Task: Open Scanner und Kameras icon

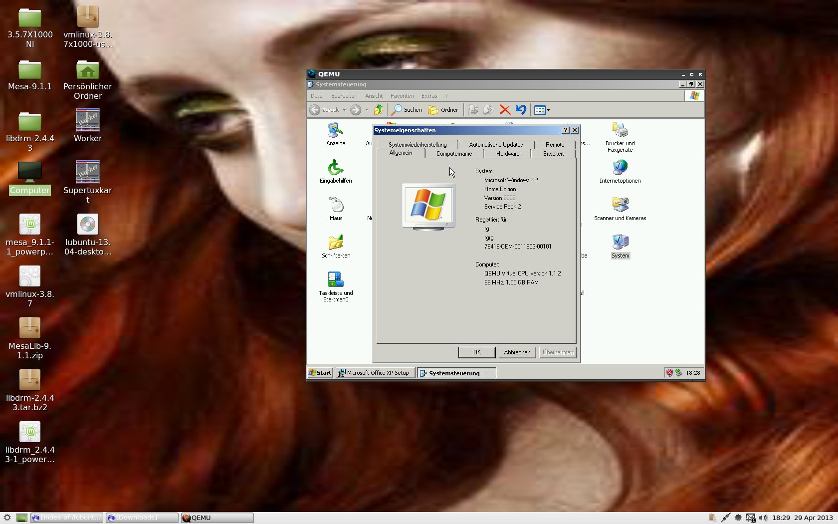Action: click(620, 206)
